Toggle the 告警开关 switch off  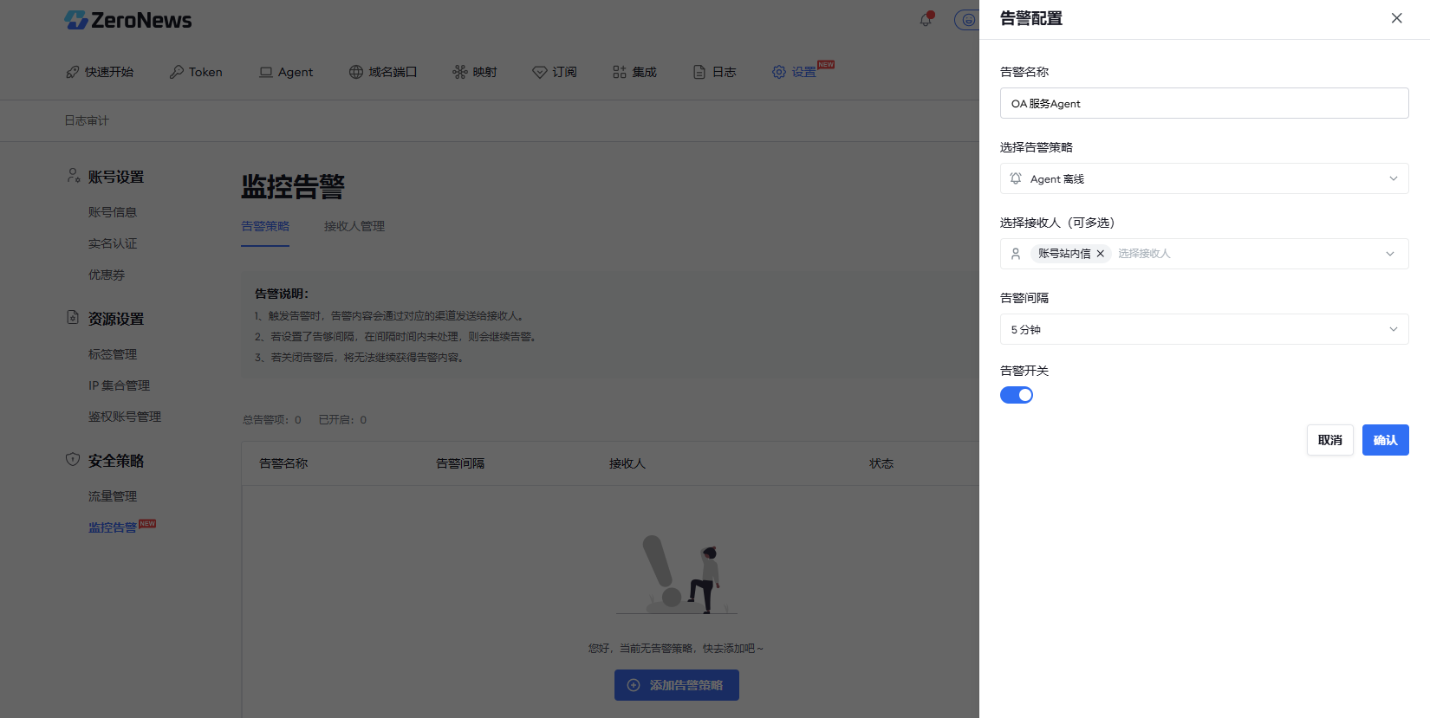(1017, 395)
